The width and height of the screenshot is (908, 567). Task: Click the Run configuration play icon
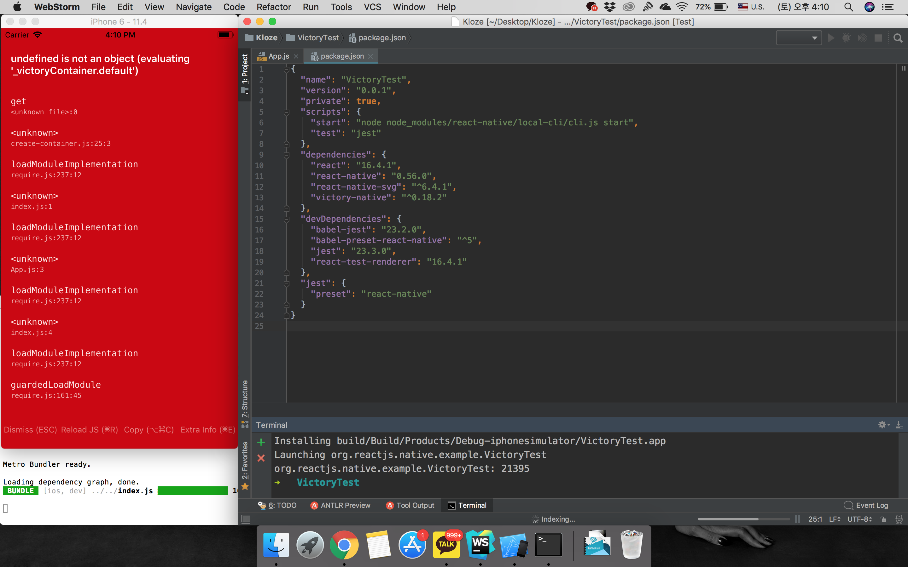831,38
